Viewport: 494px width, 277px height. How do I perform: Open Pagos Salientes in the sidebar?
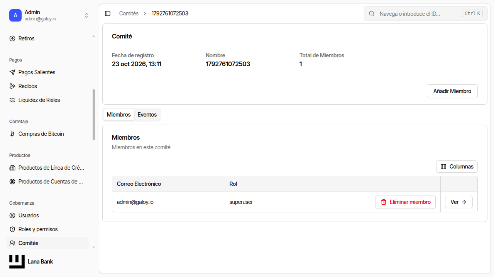(47, 72)
